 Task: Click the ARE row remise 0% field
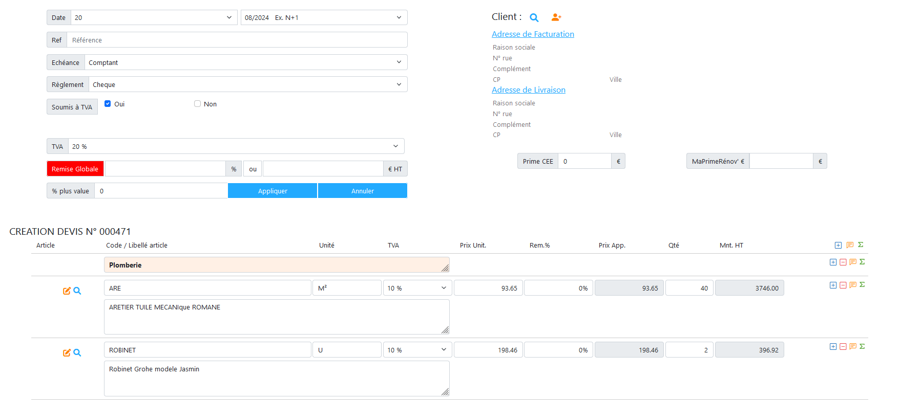coord(559,288)
